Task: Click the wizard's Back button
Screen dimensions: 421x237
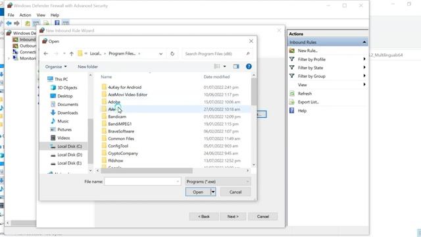Action: click(x=204, y=217)
